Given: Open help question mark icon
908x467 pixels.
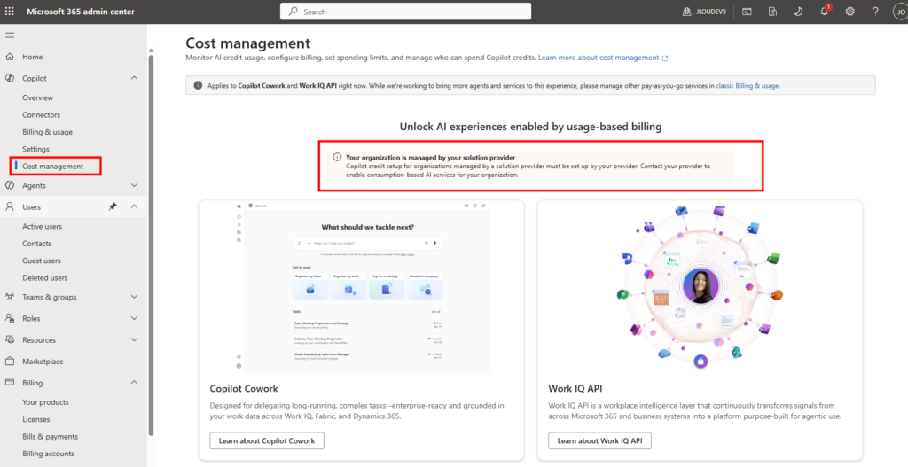Looking at the screenshot, I should click(875, 12).
